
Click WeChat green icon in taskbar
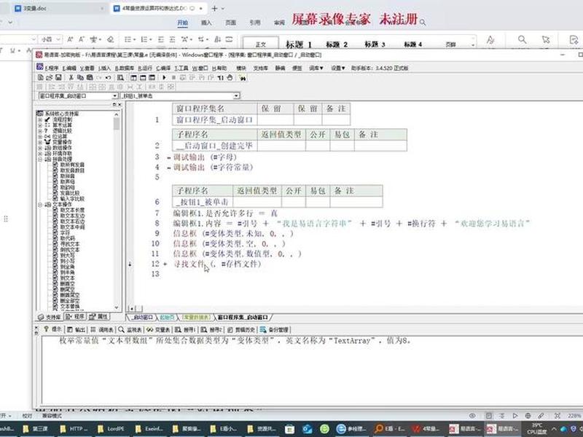pyautogui.click(x=324, y=429)
